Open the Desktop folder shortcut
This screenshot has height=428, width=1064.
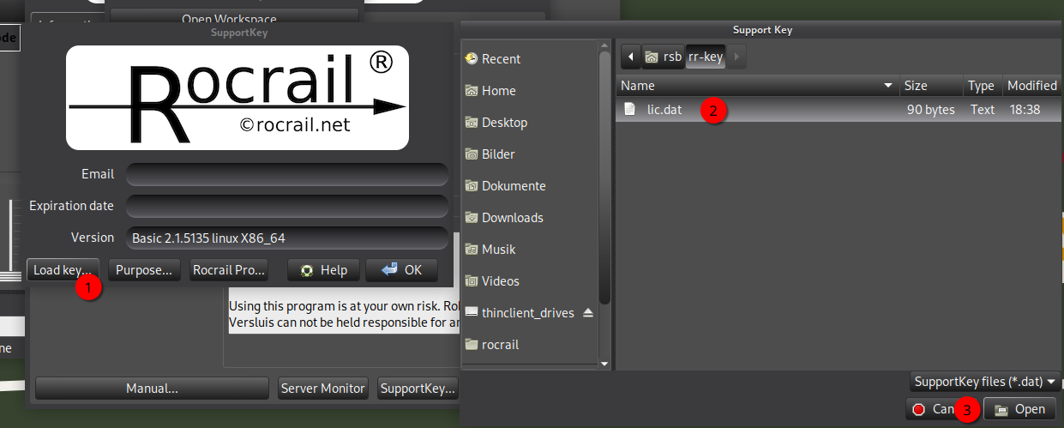pos(504,123)
